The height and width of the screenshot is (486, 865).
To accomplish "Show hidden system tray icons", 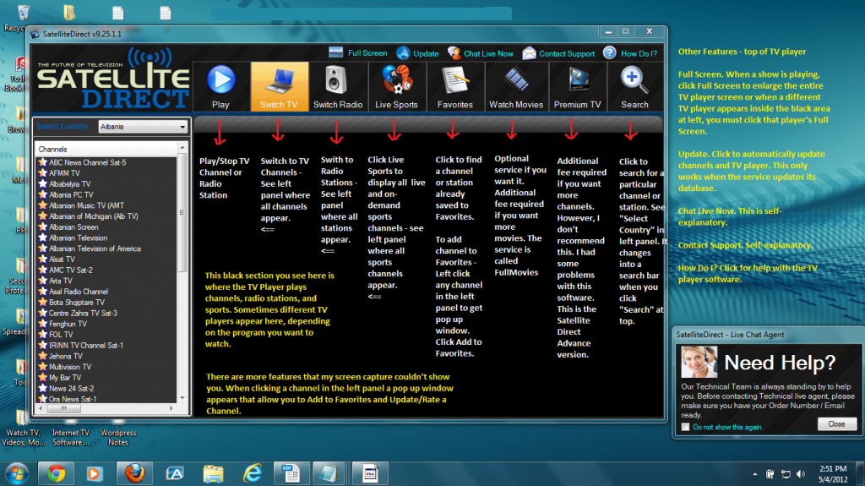I will point(754,474).
